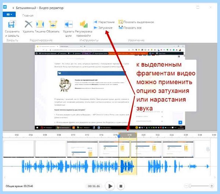Click the selected yellow audio waveform segment
This screenshot has width=220, height=194.
[128, 166]
